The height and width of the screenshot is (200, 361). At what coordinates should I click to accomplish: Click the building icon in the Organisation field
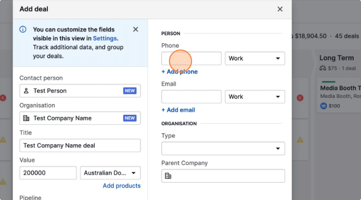pyautogui.click(x=26, y=118)
